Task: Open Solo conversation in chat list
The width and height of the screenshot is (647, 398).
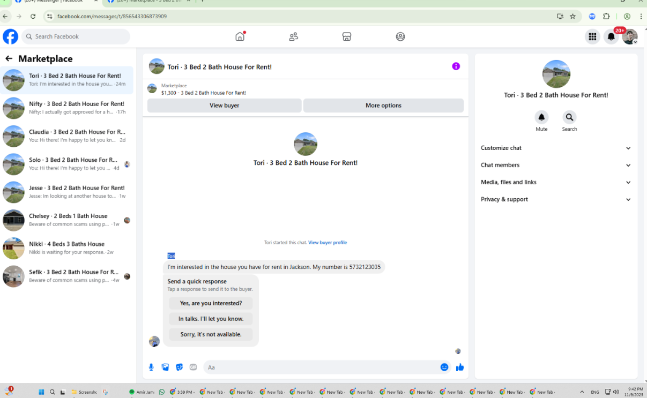Action: click(x=67, y=164)
